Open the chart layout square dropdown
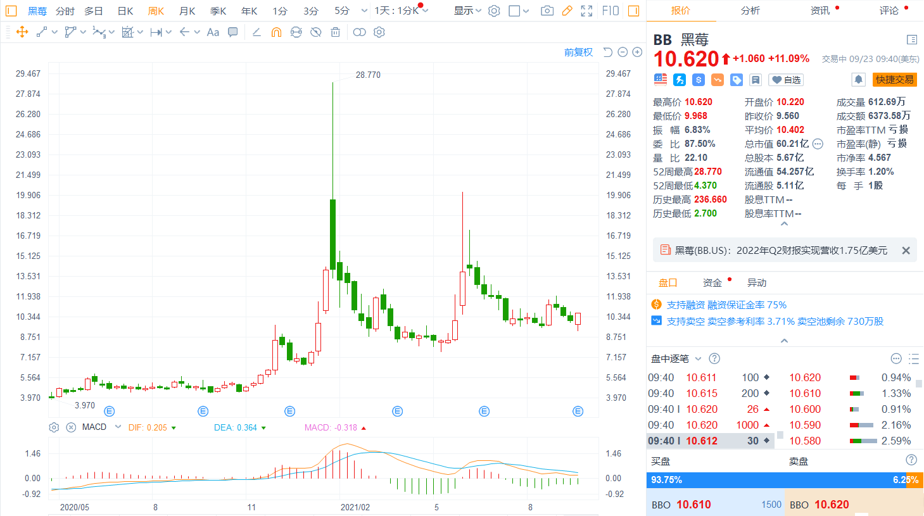924x516 pixels. click(519, 11)
